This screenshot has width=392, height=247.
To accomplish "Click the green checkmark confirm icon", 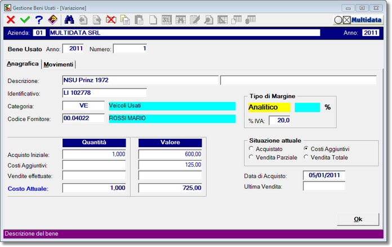I will point(25,20).
